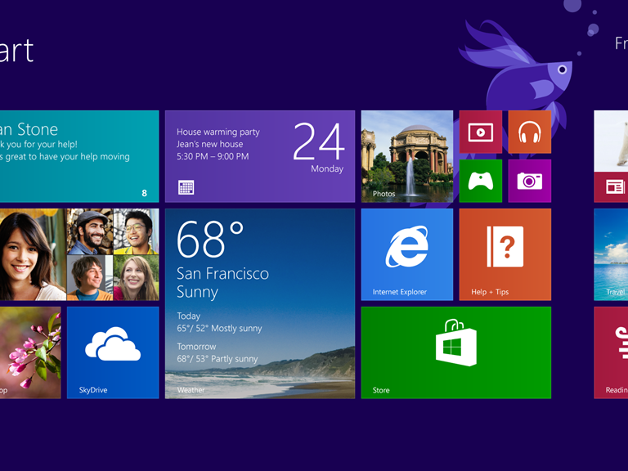This screenshot has width=628, height=471.
Task: Click the unread mail count "8"
Action: 144,193
